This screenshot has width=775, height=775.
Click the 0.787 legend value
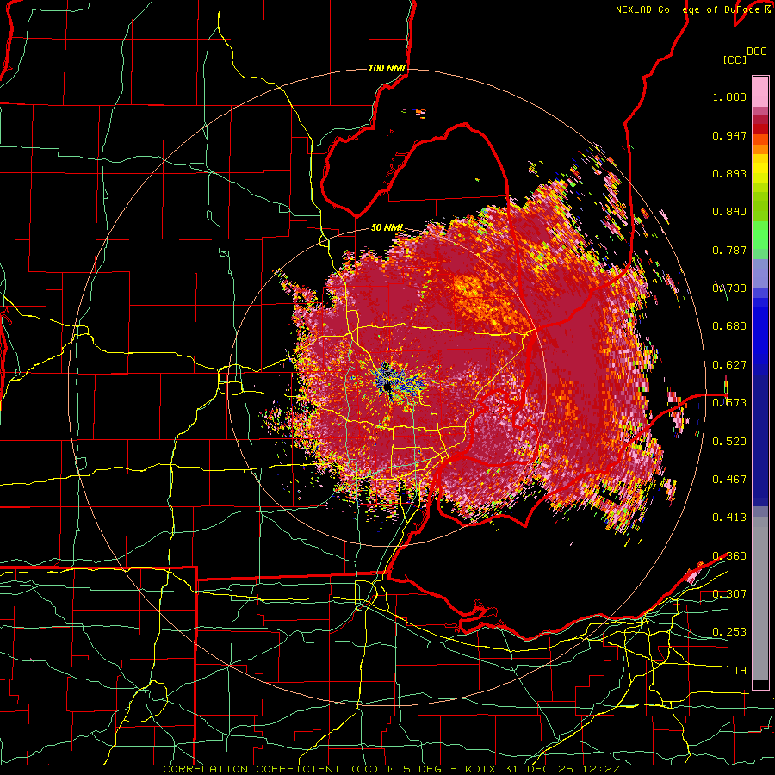[x=729, y=250]
